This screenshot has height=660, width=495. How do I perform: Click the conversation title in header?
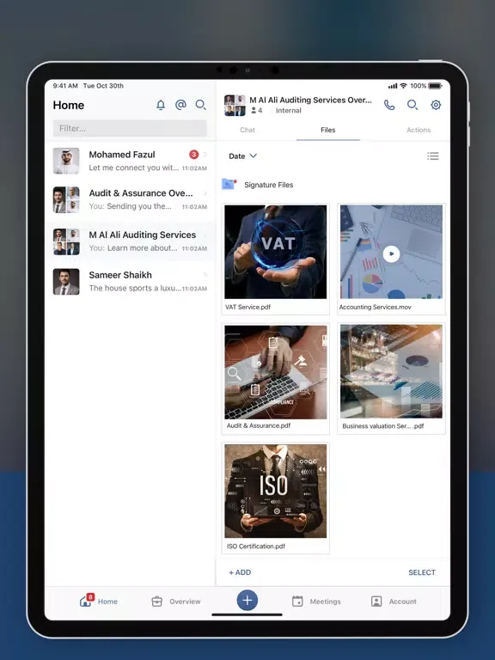coord(310,100)
